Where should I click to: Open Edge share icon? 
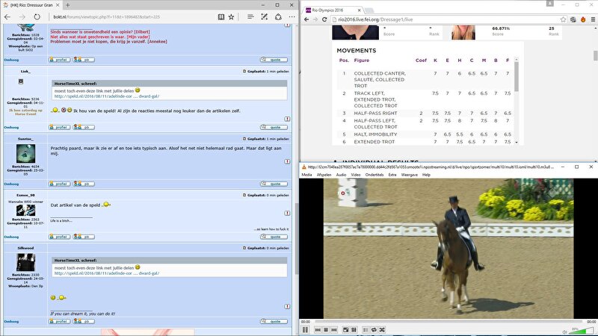point(278,16)
